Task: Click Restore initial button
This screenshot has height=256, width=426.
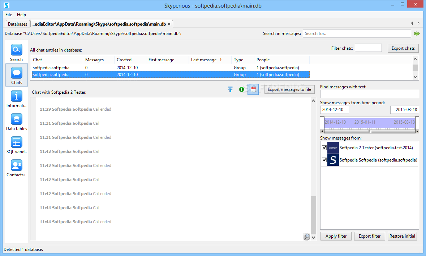Action: (403, 236)
